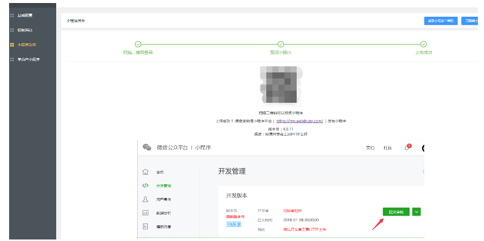Click the 小程序发布 page title at top
Image resolution: width=484 pixels, height=241 pixels.
pyautogui.click(x=75, y=21)
